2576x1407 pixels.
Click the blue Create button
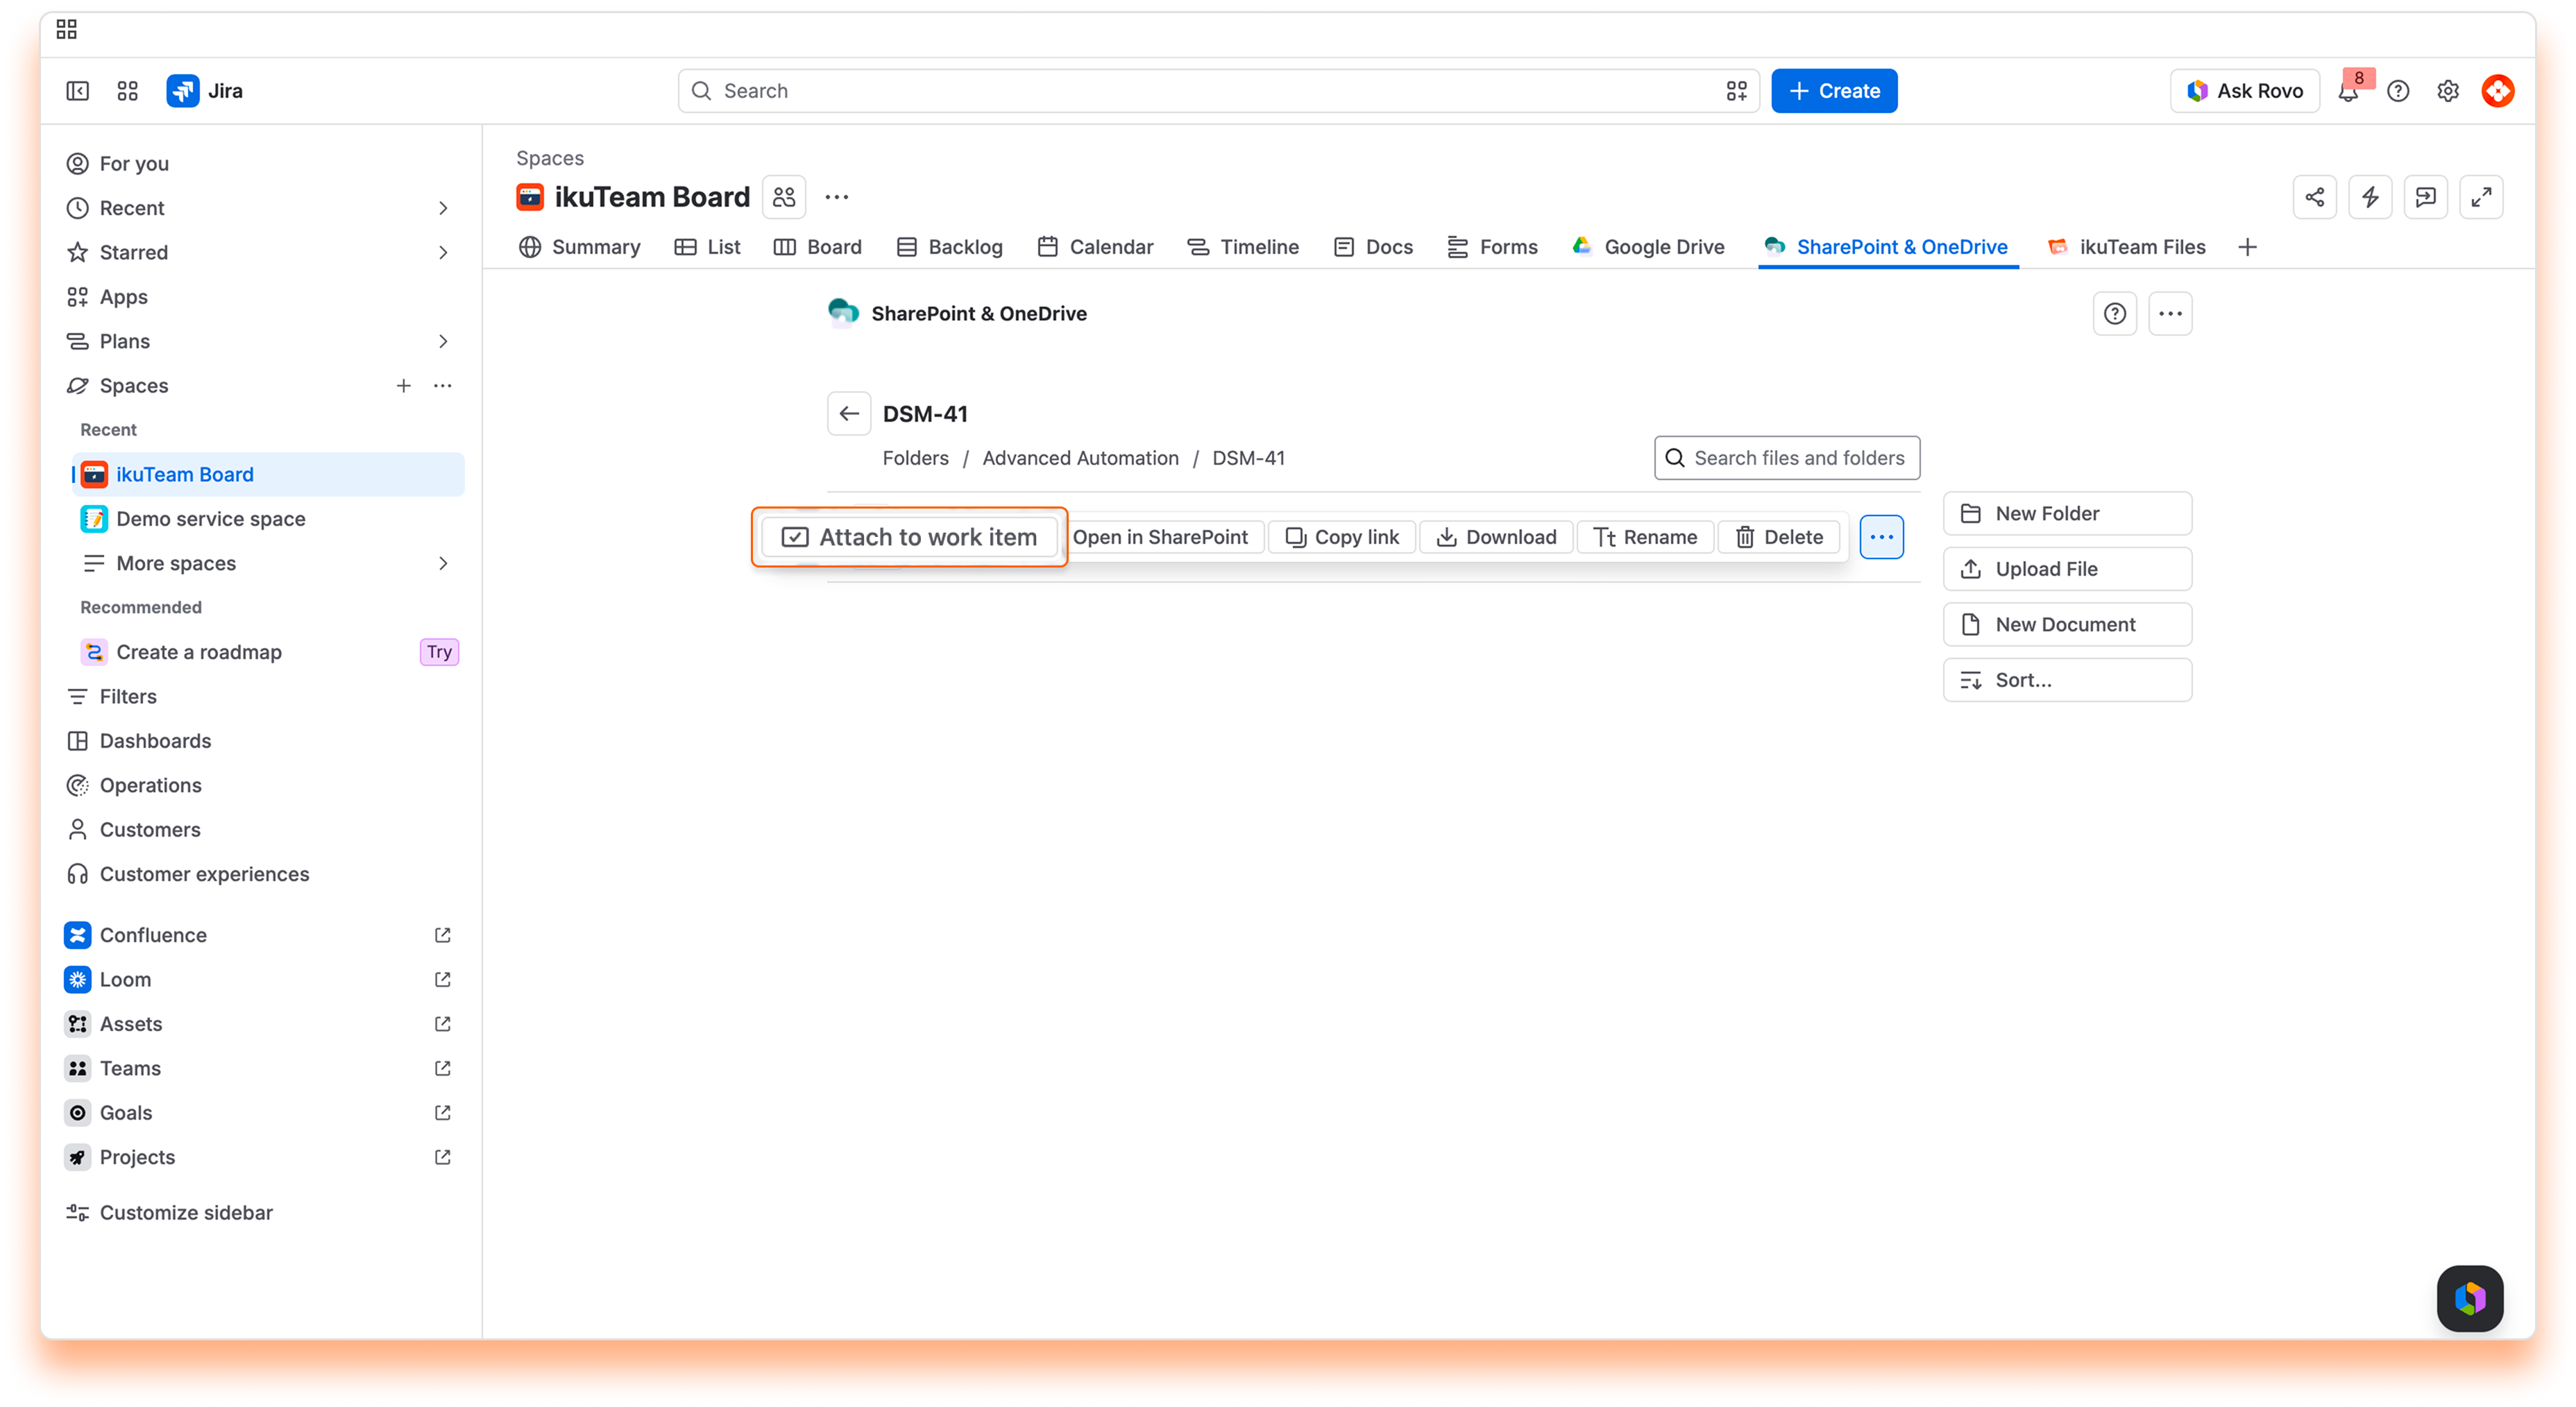pos(1834,91)
